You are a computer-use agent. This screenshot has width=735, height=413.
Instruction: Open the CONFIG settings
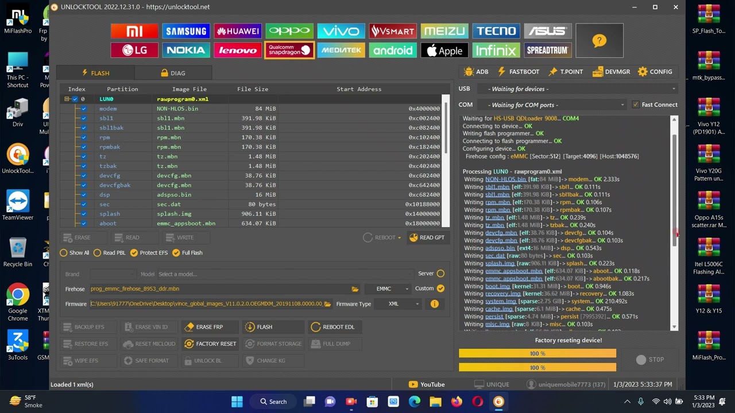[x=655, y=72]
